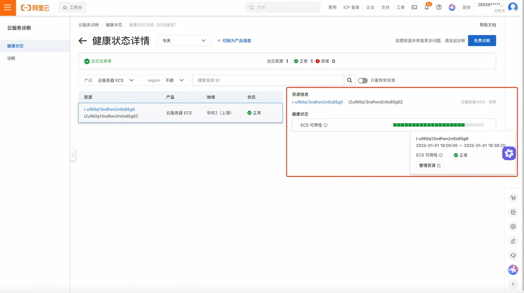Click 切换为产品维度 link
Viewport: 524px width, 293px height.
[234, 41]
